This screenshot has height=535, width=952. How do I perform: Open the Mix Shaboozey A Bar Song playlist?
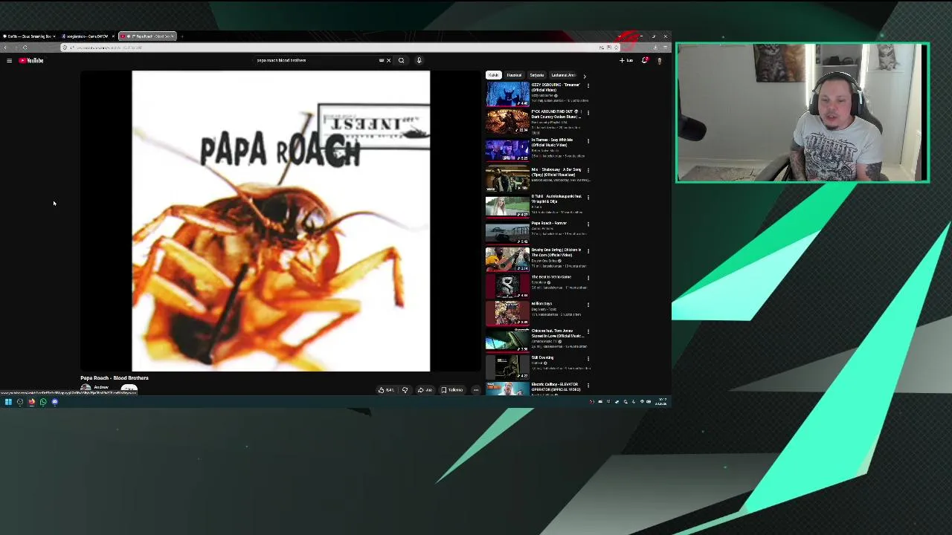coord(507,178)
